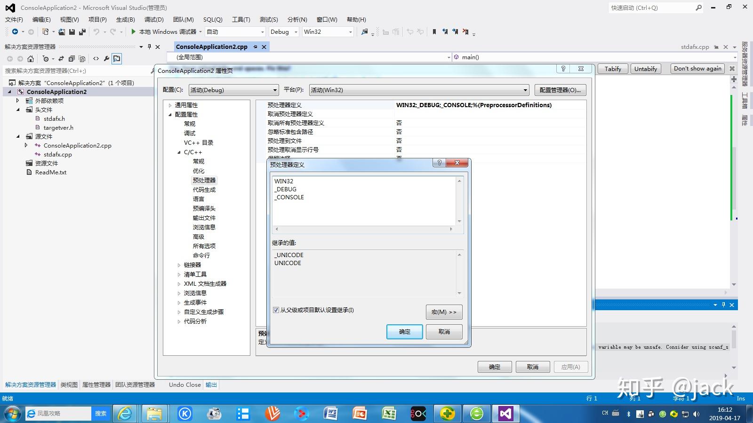Go to the previous bookmark

click(x=445, y=32)
